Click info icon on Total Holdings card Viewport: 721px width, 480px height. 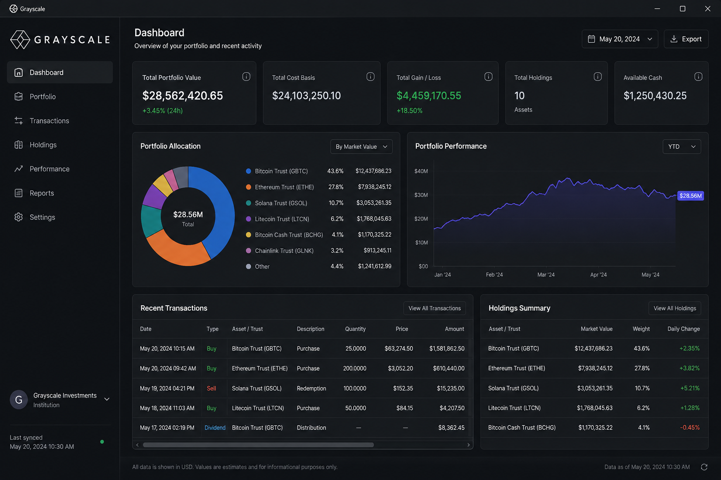pyautogui.click(x=598, y=76)
